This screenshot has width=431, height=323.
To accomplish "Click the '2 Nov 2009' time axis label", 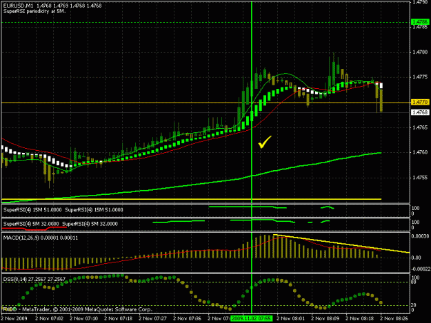I will (x=14, y=318).
